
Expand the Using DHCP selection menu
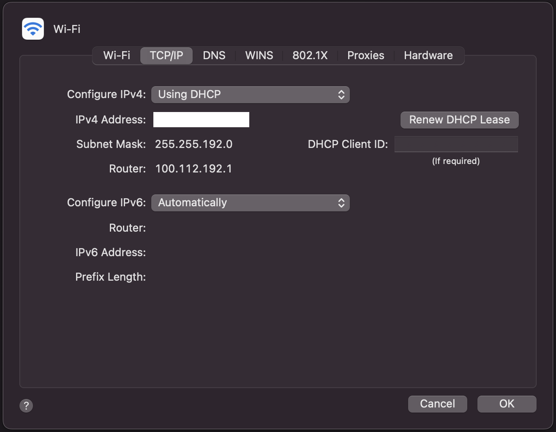coord(251,94)
